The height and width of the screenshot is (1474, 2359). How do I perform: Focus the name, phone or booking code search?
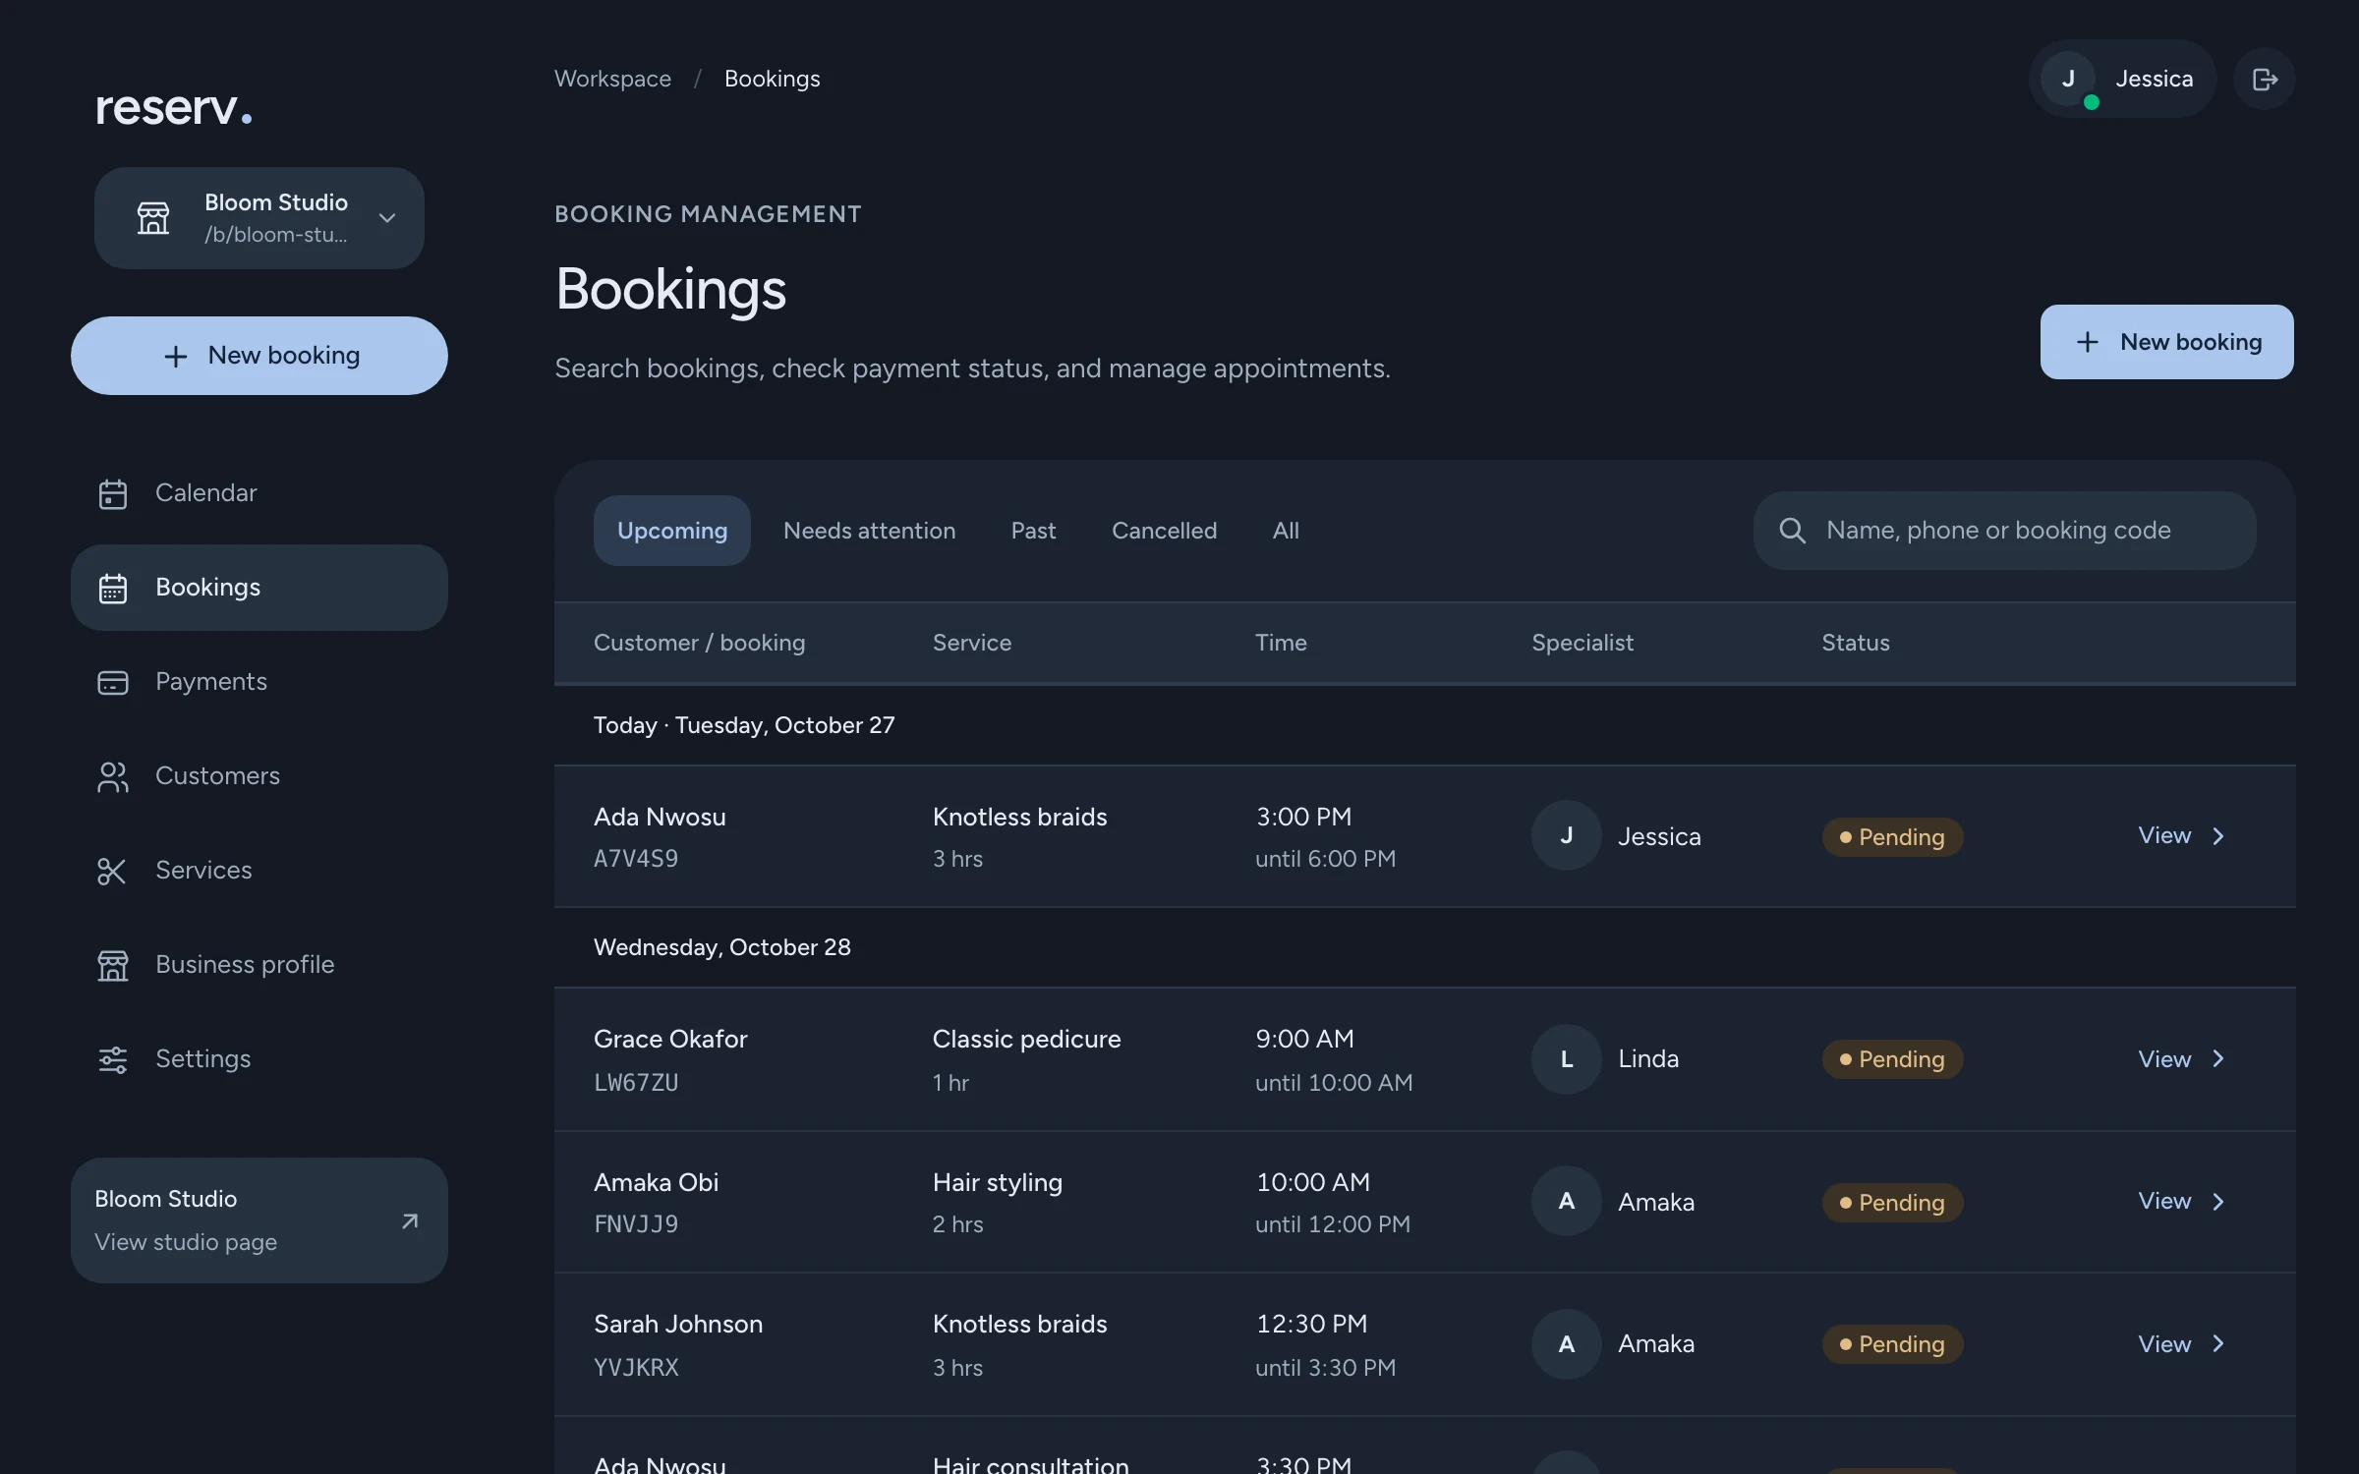[x=2004, y=531]
